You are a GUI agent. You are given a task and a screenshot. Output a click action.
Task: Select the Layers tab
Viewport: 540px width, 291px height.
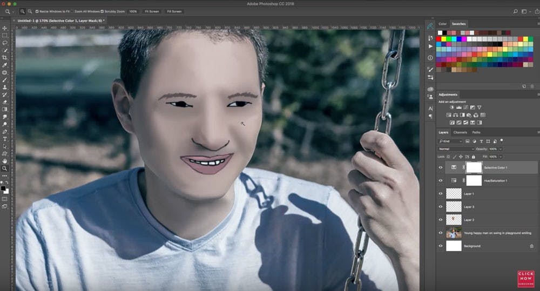(443, 132)
